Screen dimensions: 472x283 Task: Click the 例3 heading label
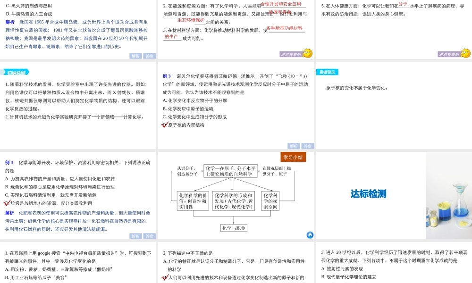(167, 76)
